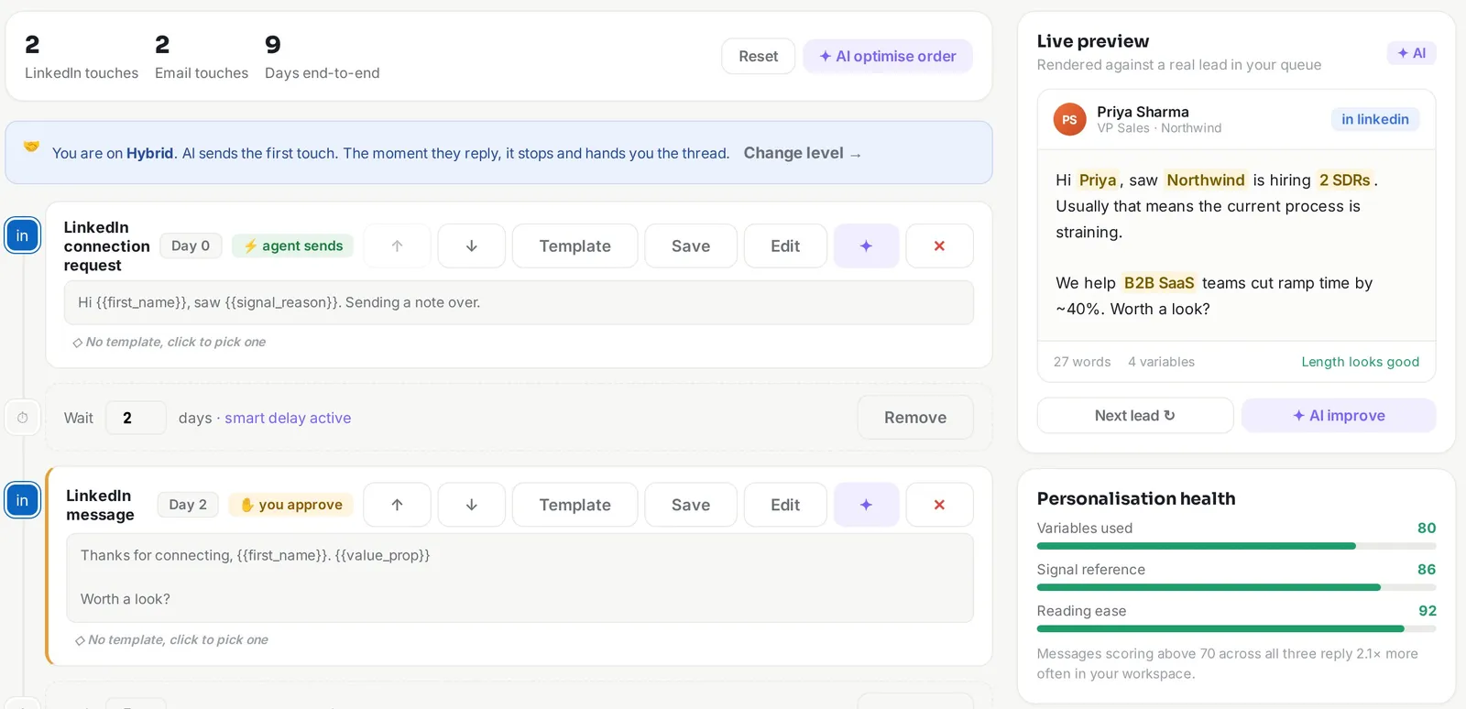Image resolution: width=1466 pixels, height=709 pixels.
Task: Click the Reading ease progress bar
Action: tap(1236, 628)
